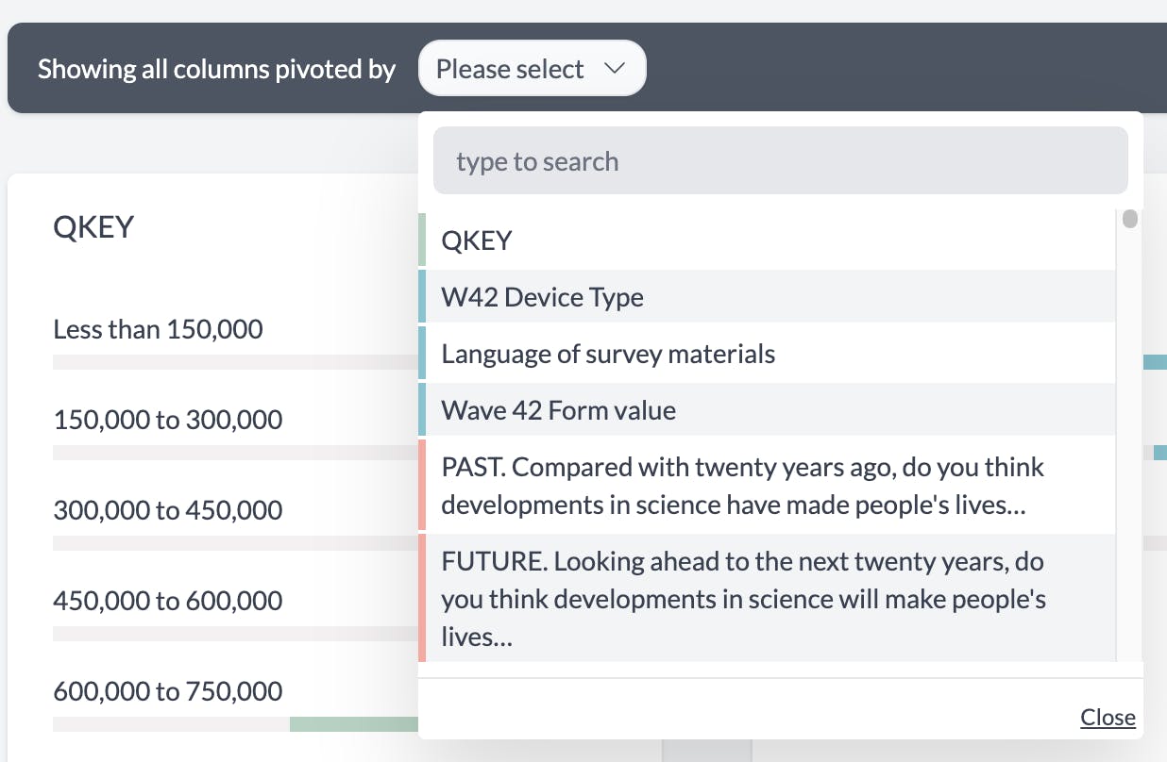Click the Close link in the dropdown
The image size is (1167, 762).
(x=1107, y=717)
